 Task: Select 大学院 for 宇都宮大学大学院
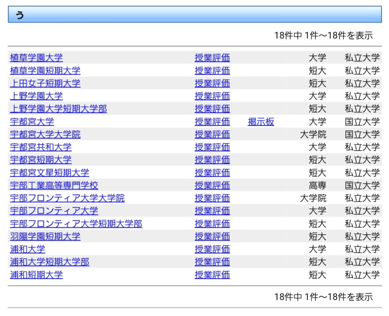pyautogui.click(x=313, y=134)
